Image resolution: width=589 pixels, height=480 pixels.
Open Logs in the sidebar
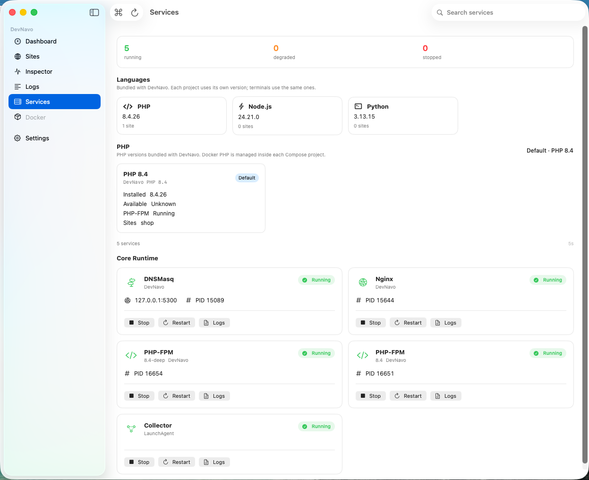coord(54,87)
